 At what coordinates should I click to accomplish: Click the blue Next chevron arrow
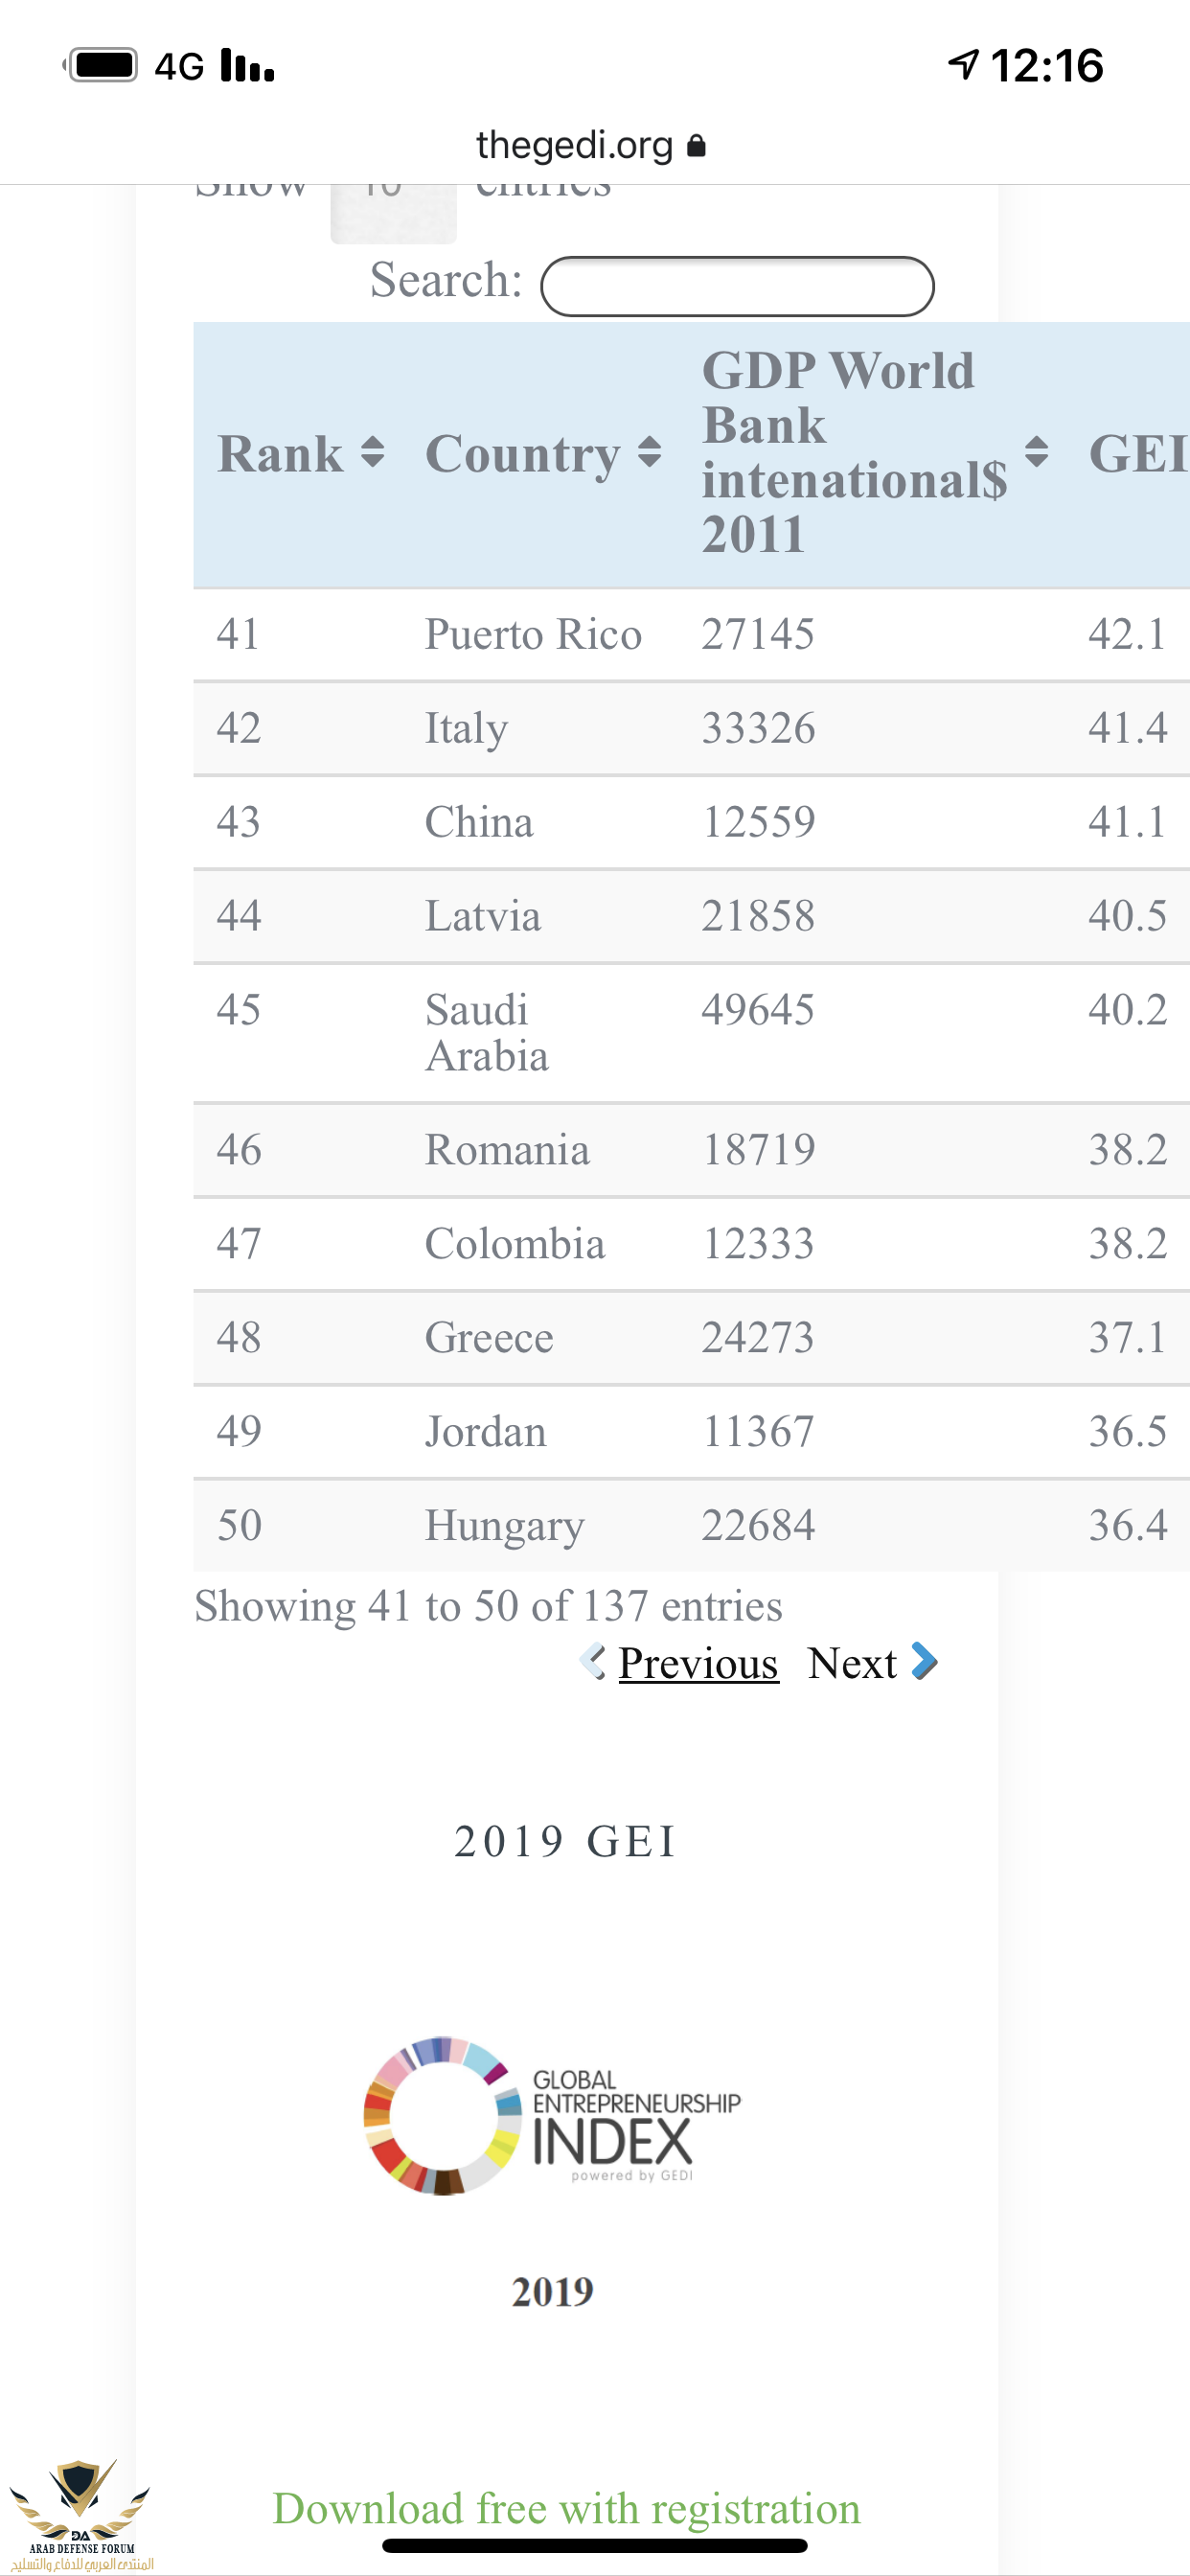(925, 1662)
